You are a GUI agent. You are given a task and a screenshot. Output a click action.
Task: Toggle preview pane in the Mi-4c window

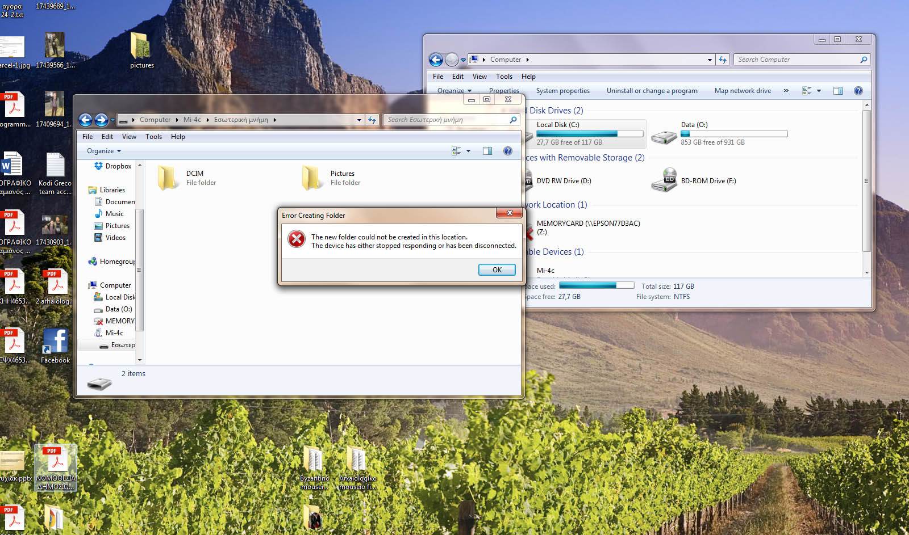click(487, 151)
